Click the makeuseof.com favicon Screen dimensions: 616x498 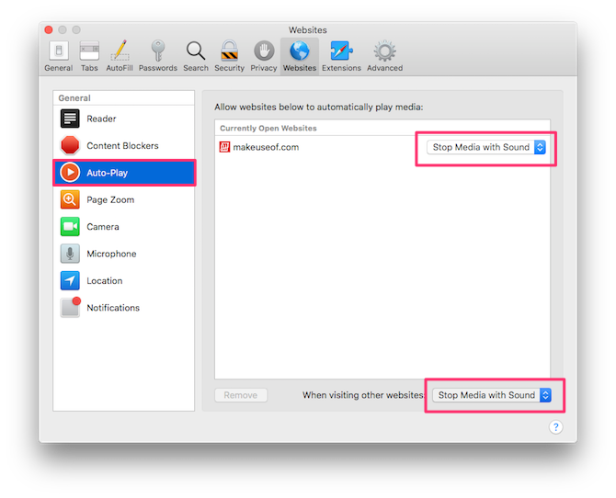(224, 147)
